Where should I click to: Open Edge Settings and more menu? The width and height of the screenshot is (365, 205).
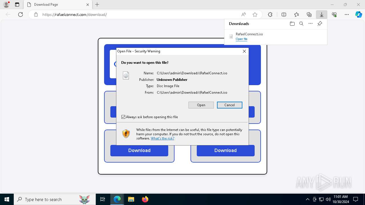tap(347, 15)
